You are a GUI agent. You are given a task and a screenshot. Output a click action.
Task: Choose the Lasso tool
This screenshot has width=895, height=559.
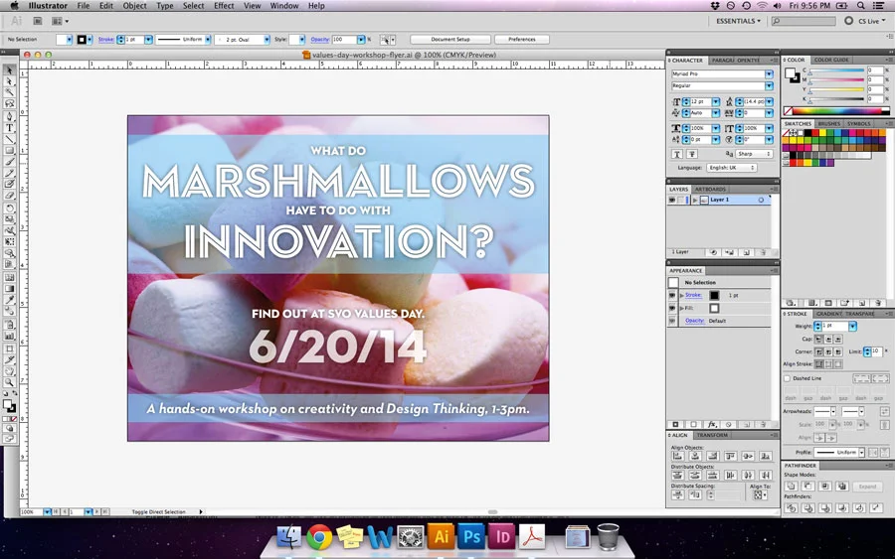click(9, 103)
